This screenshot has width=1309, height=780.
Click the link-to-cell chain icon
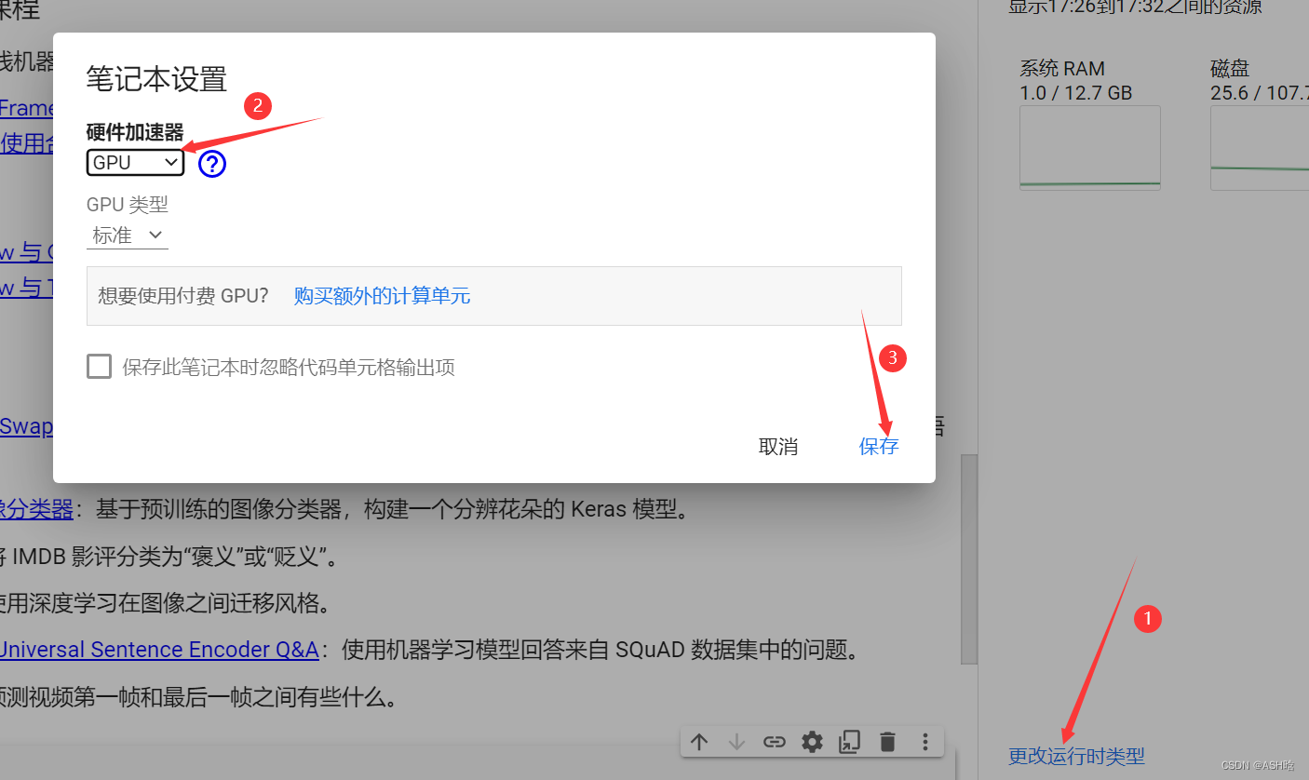tap(774, 742)
